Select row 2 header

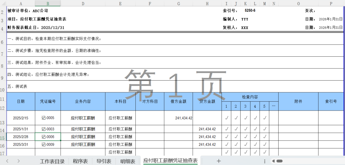click(3, 11)
